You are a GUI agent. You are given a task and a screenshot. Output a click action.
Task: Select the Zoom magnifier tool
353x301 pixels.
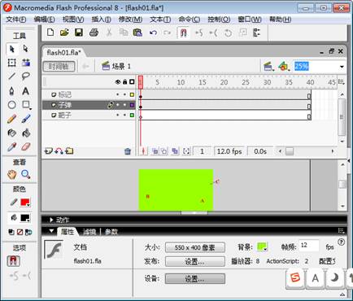26,174
